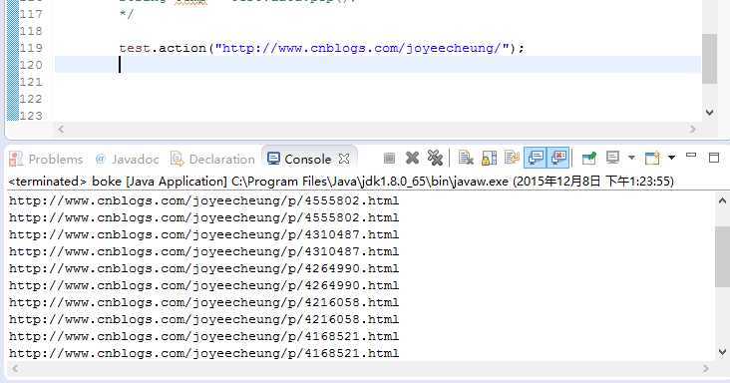The image size is (730, 383).
Task: Click the editor horizontal scrollbar right arrow
Action: click(693, 130)
